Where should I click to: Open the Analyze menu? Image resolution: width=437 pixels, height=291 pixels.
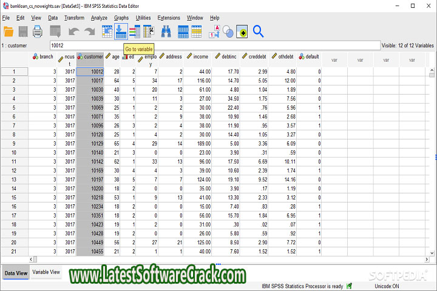pos(99,18)
